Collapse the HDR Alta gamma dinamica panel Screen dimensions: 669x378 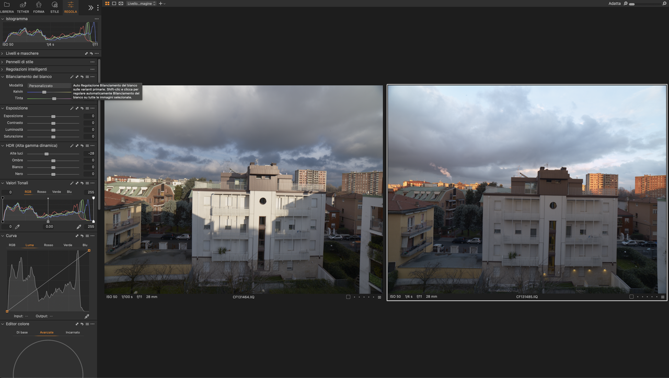(2, 146)
